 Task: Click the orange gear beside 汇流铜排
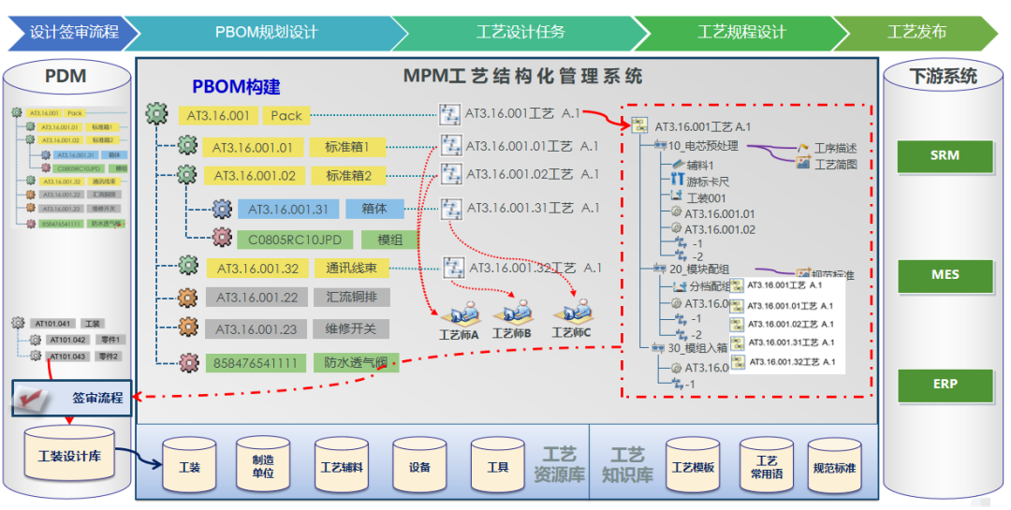[x=188, y=298]
